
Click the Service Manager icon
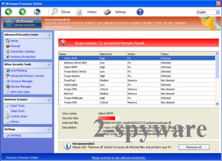point(8,87)
